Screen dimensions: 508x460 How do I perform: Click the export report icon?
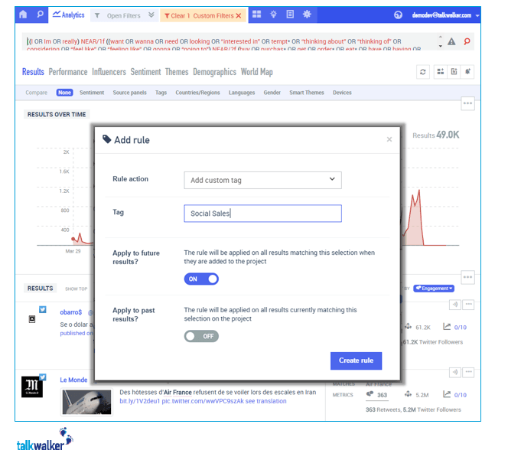454,72
